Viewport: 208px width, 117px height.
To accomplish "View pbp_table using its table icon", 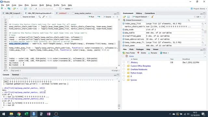I will click(203, 33).
